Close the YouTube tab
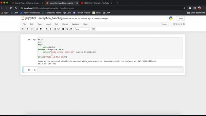Screen dimensions: 206x116 click(112, 3)
